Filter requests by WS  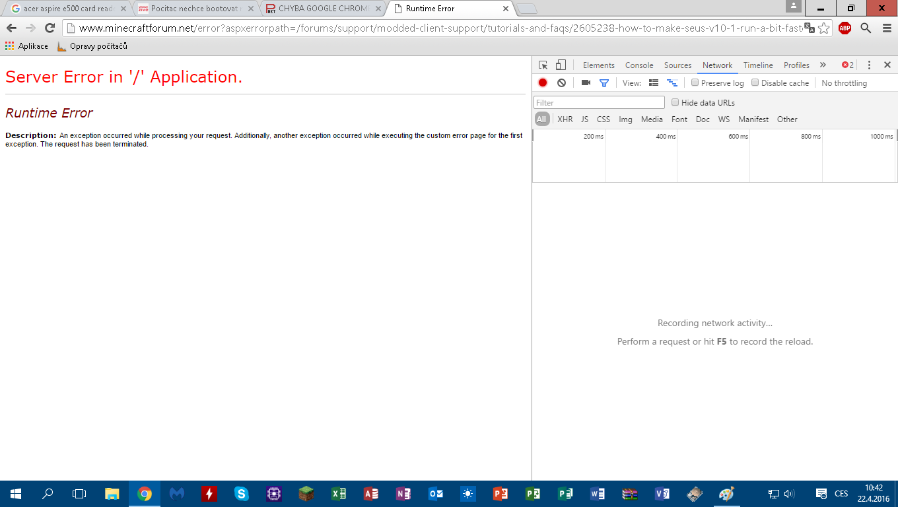(x=724, y=119)
